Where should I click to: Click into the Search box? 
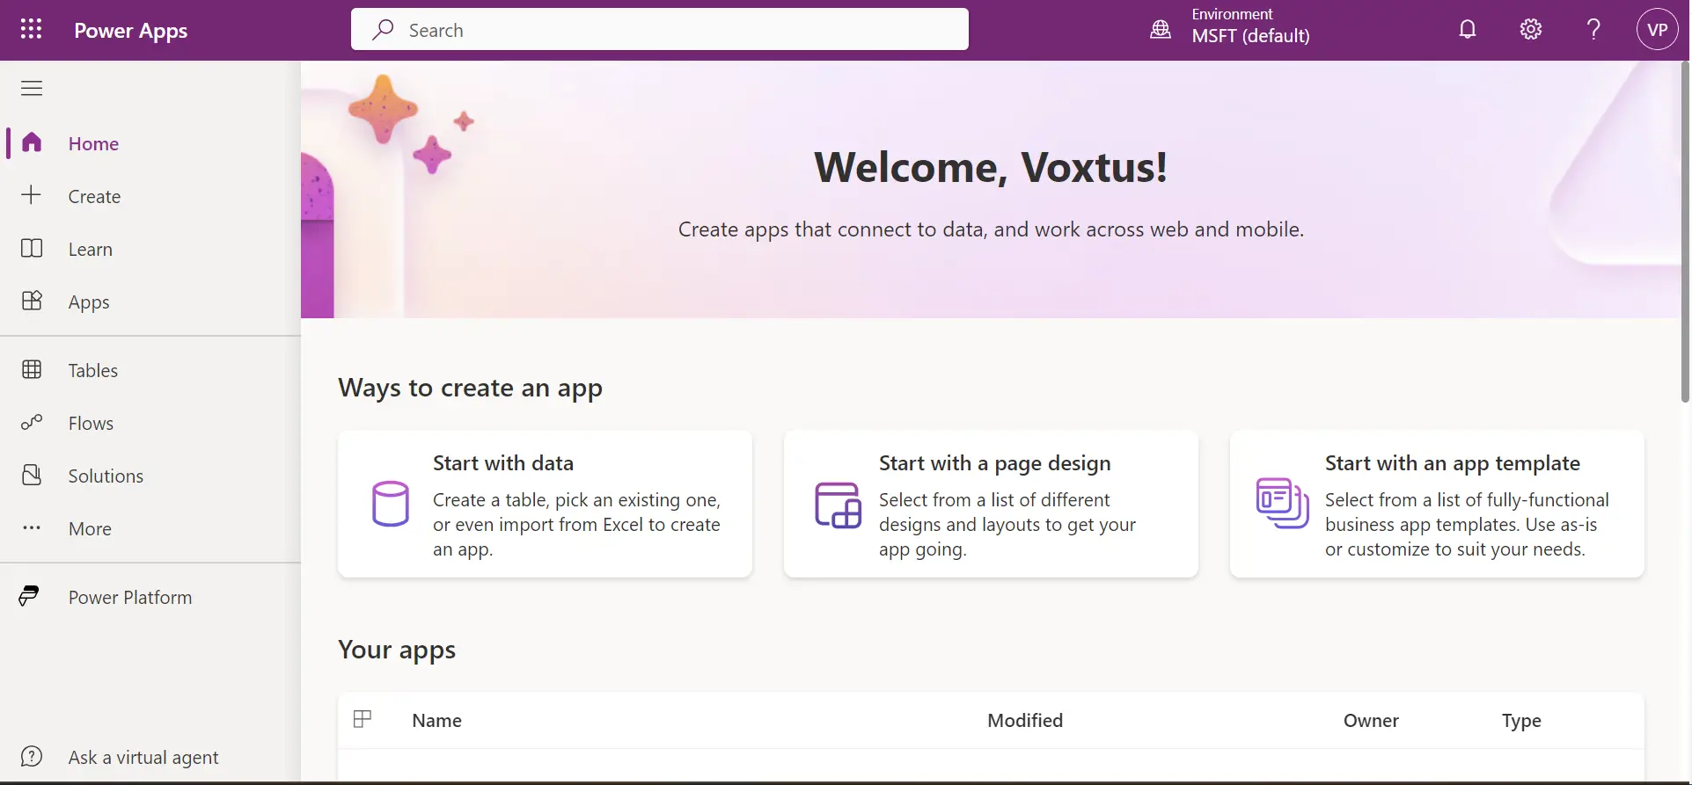pyautogui.click(x=660, y=29)
